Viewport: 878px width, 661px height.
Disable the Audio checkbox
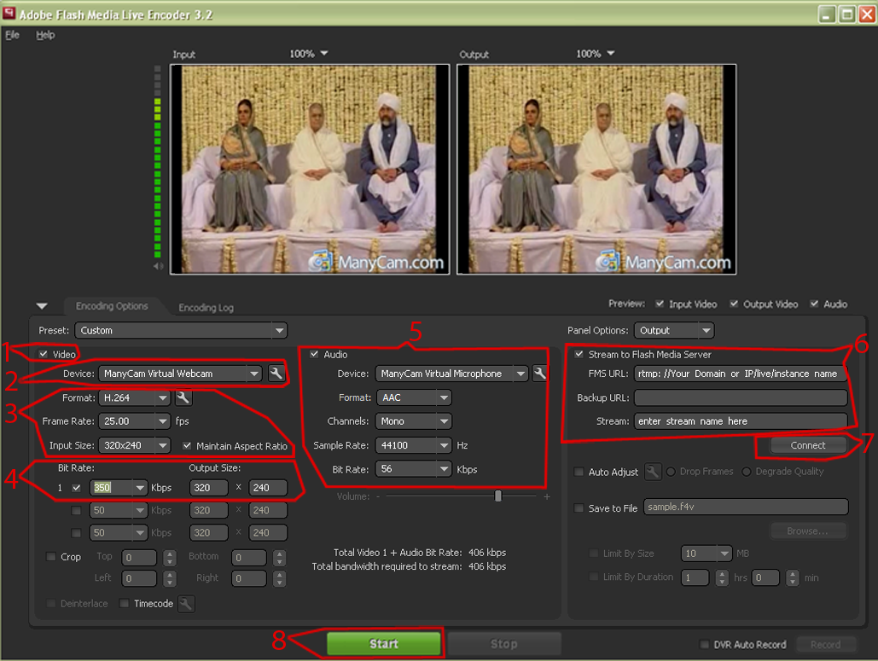click(x=314, y=354)
